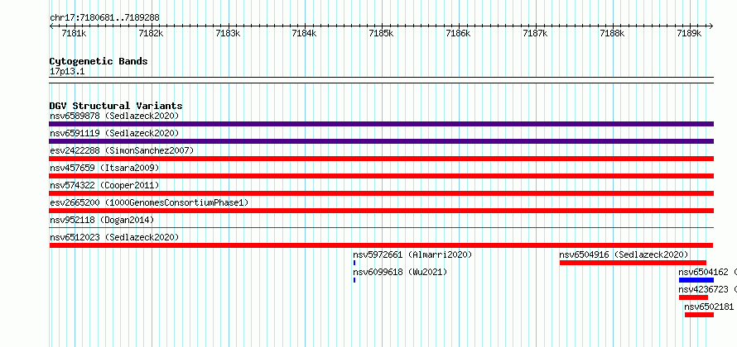
Task: Click the red bar under nsv6512023
Action: [x=381, y=245]
